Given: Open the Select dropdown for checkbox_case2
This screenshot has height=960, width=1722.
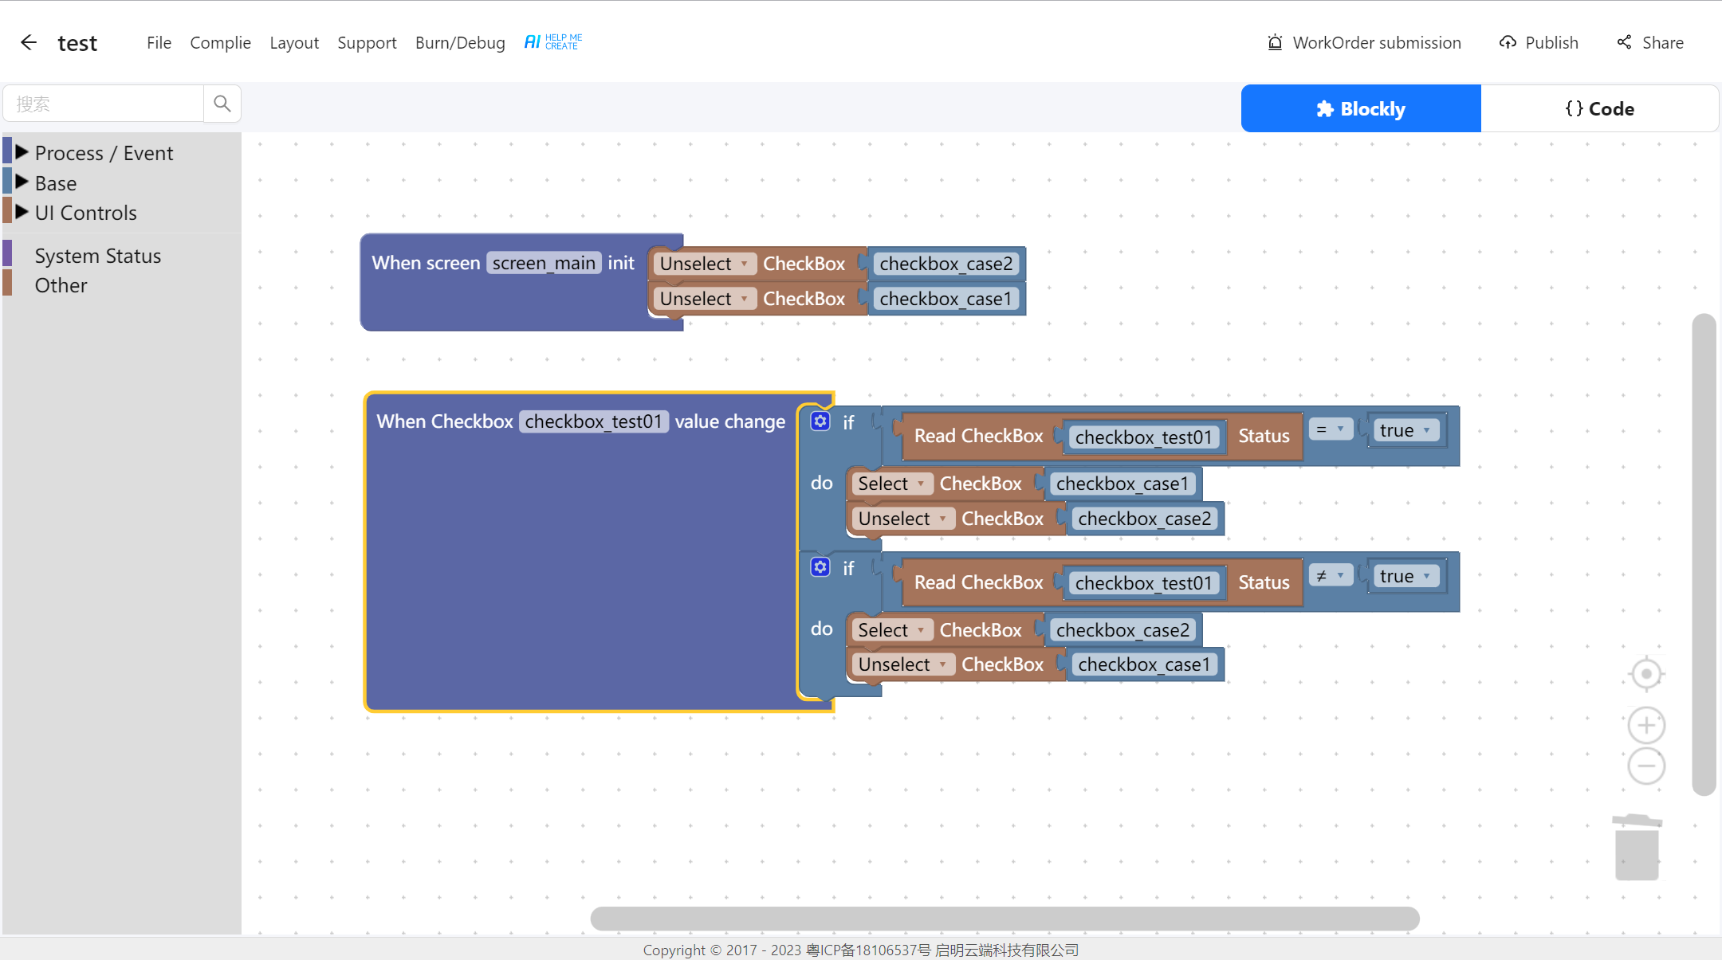Looking at the screenshot, I should click(892, 630).
